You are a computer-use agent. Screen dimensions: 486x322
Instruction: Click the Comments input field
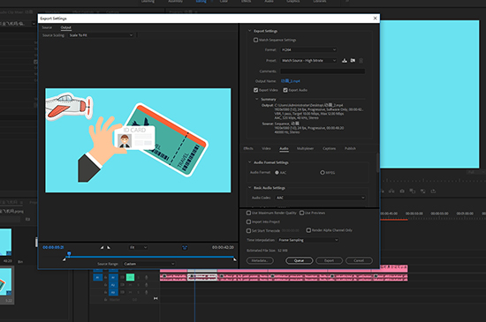point(323,71)
